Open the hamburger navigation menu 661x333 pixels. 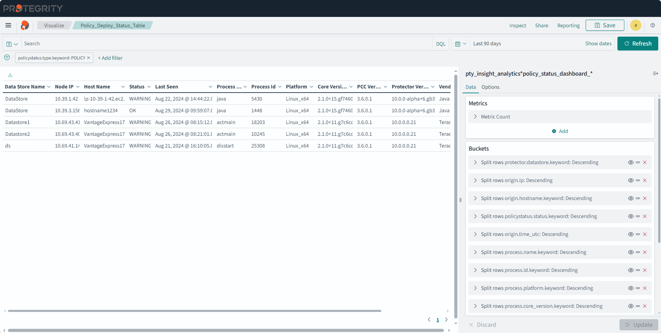[x=8, y=25]
